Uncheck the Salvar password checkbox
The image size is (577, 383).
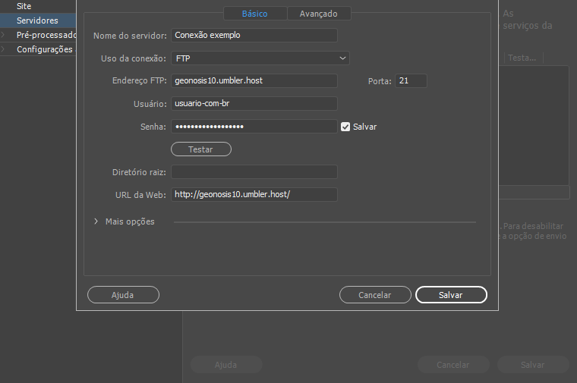(x=345, y=127)
